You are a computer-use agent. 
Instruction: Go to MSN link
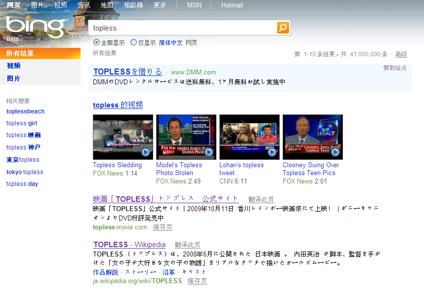click(194, 5)
